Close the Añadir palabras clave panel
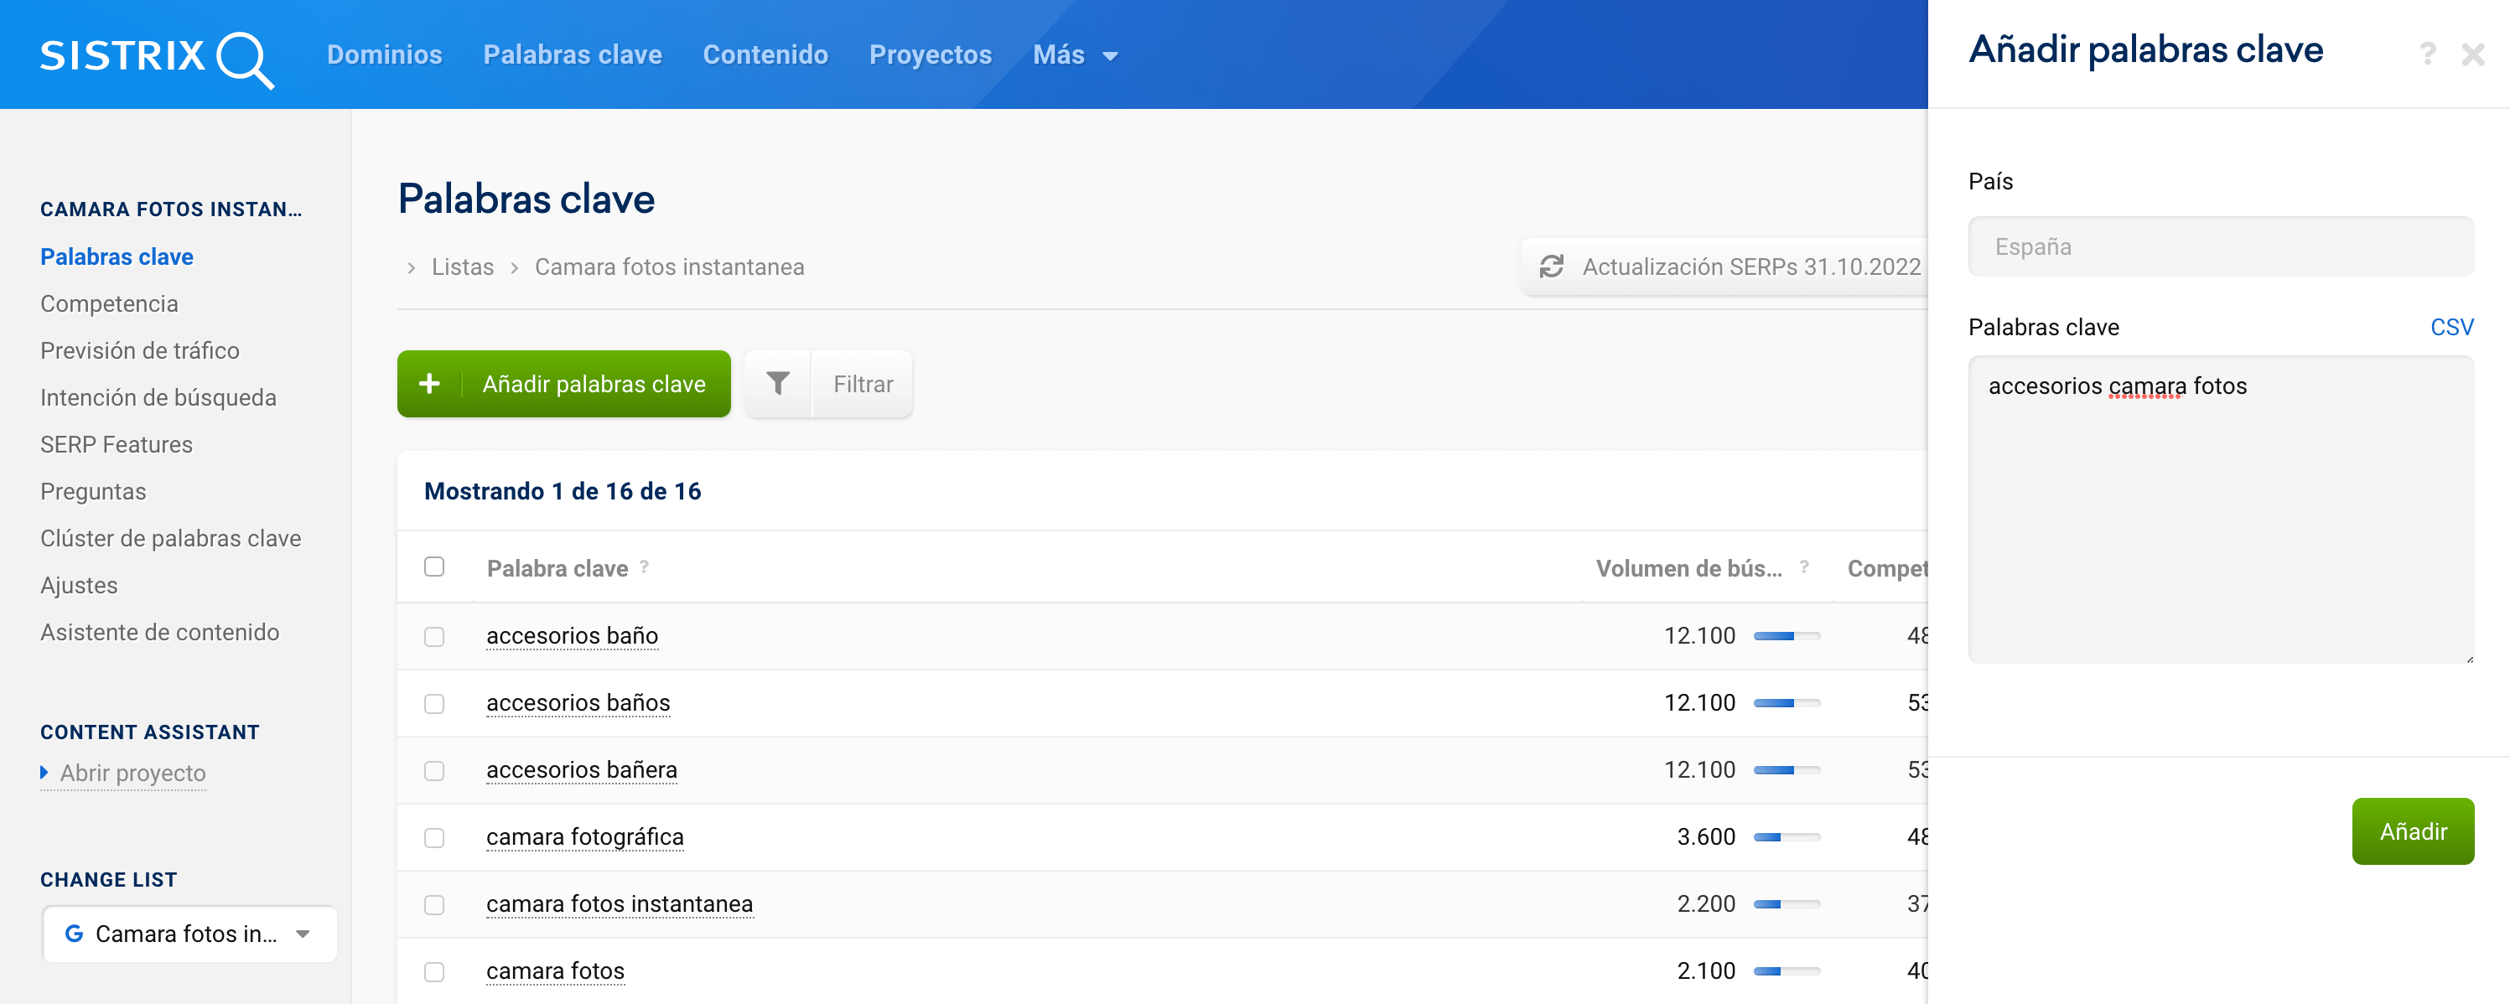 tap(2472, 54)
